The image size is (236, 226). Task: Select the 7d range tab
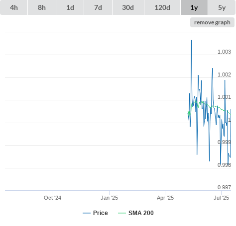pyautogui.click(x=98, y=7)
